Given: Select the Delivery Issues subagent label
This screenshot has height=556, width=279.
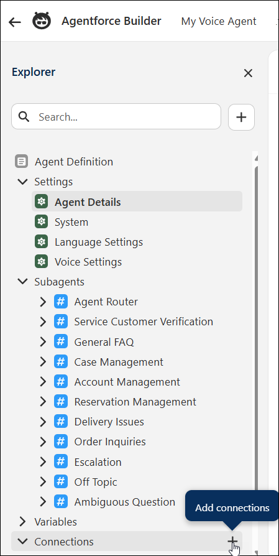Looking at the screenshot, I should click(109, 422).
